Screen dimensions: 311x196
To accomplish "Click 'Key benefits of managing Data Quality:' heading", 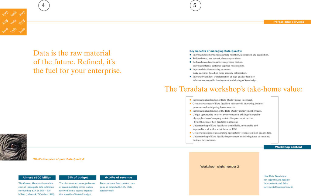I will click(216, 51).
